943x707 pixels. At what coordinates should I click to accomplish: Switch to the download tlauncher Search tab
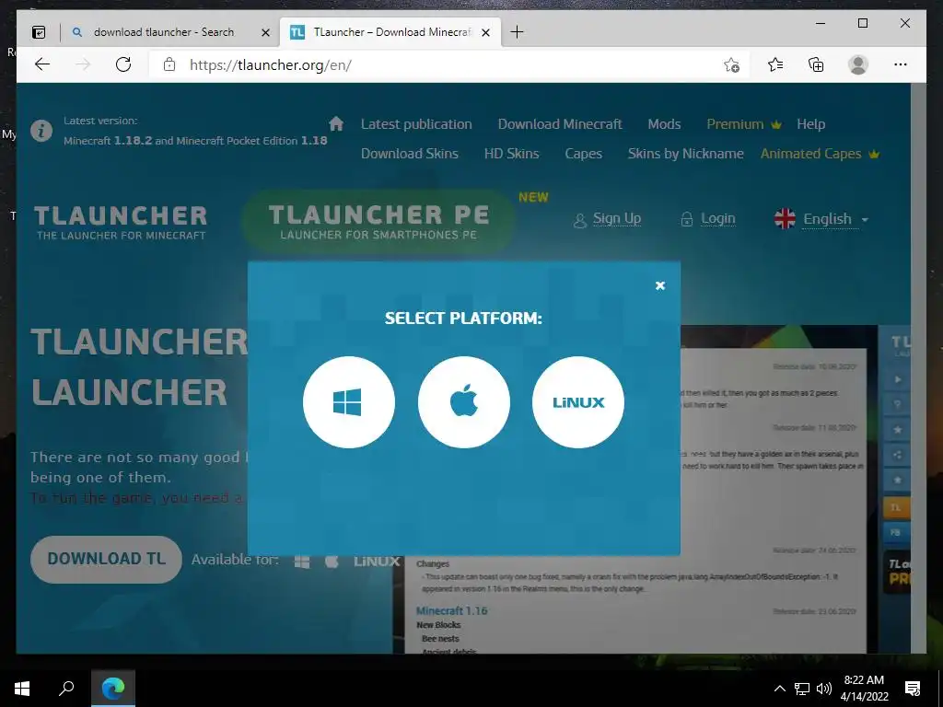164,32
